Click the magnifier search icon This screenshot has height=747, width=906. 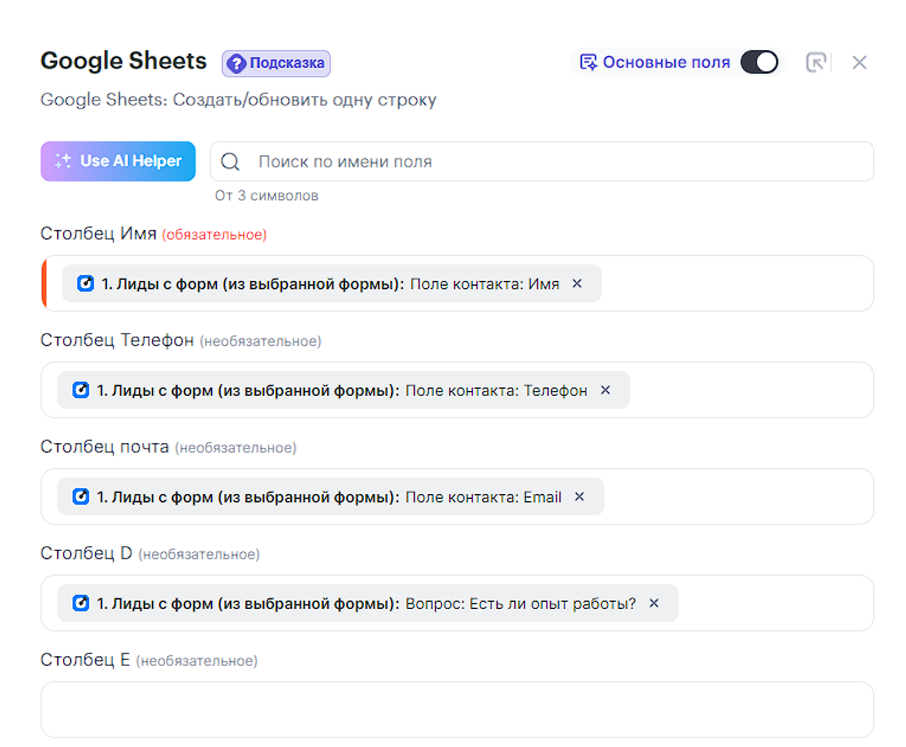[x=230, y=162]
